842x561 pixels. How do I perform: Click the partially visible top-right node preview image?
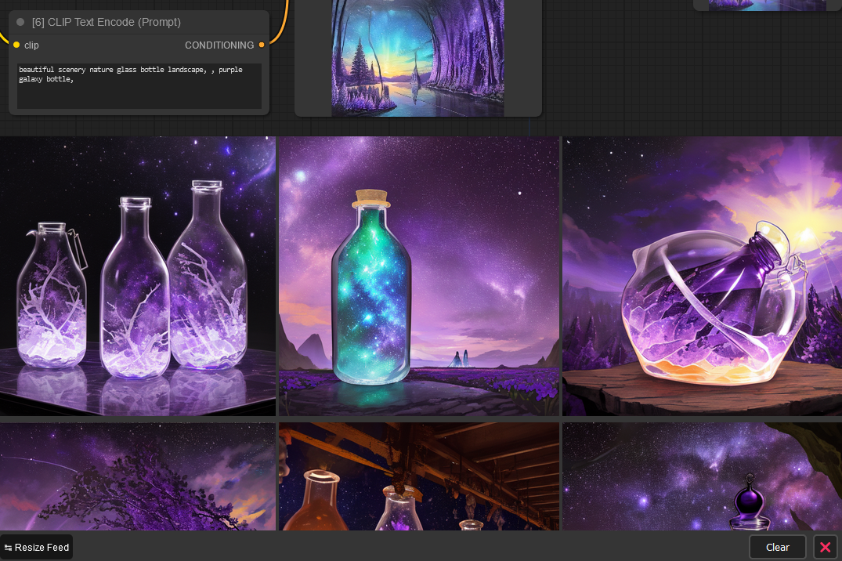[767, 5]
